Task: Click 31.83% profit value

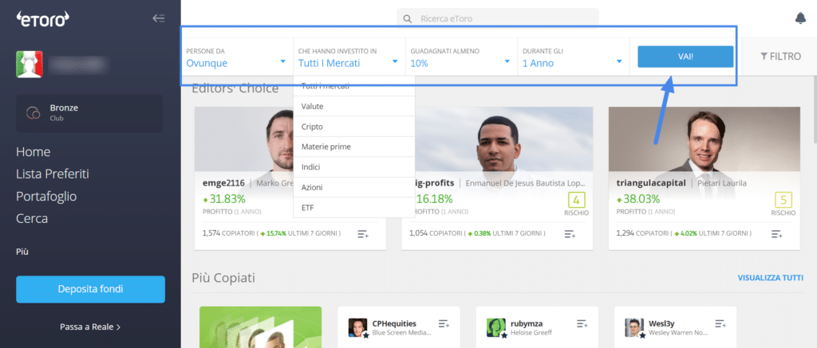Action: click(x=227, y=199)
